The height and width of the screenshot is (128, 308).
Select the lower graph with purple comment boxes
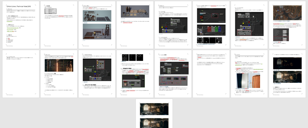(173, 81)
